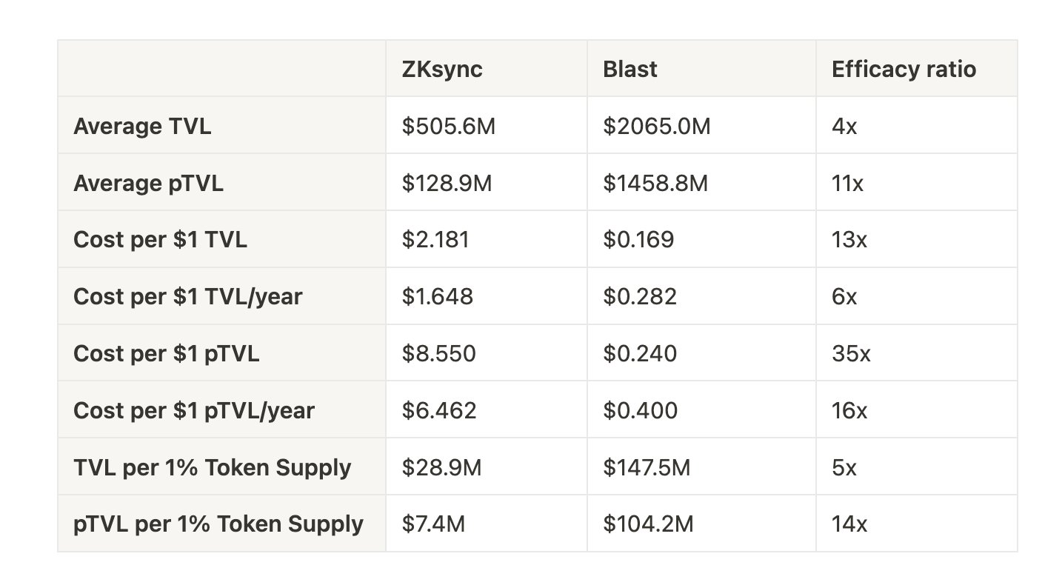This screenshot has width=1062, height=585.
Task: Select the $7.4M ZKsync value cell
Action: (433, 524)
